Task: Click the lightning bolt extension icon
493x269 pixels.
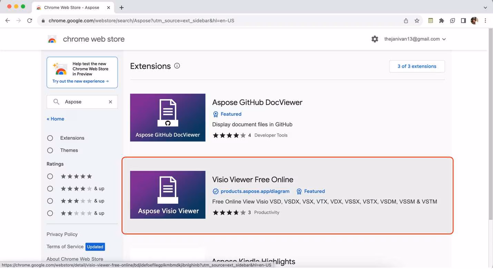Action: (452, 21)
